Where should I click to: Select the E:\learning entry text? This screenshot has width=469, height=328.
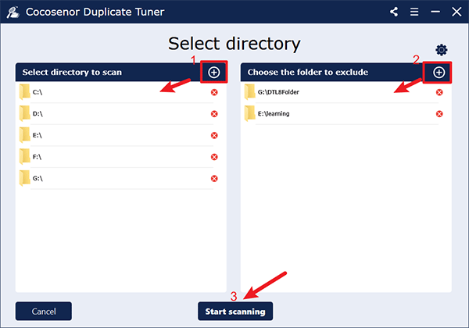tap(274, 114)
